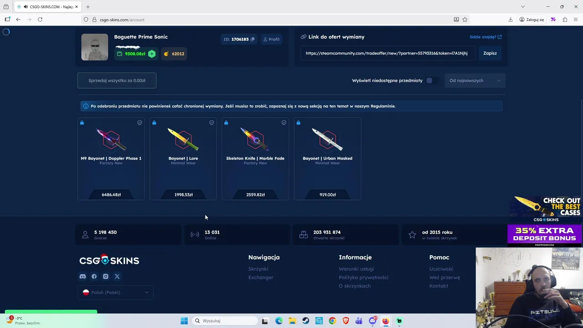Click the green plus deposit icon
The image size is (583, 328).
pos(152,54)
